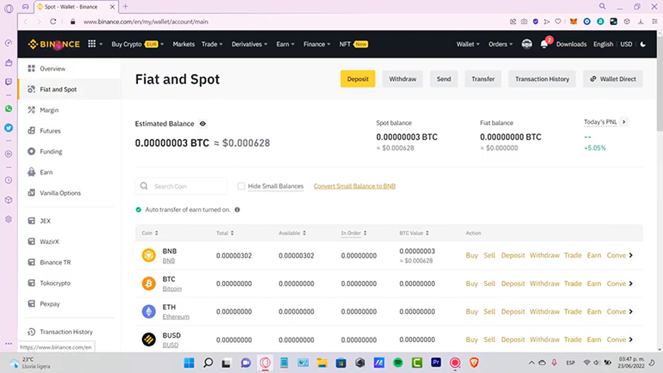663x373 pixels.
Task: Sort table by Available column
Action: pyautogui.click(x=292, y=233)
